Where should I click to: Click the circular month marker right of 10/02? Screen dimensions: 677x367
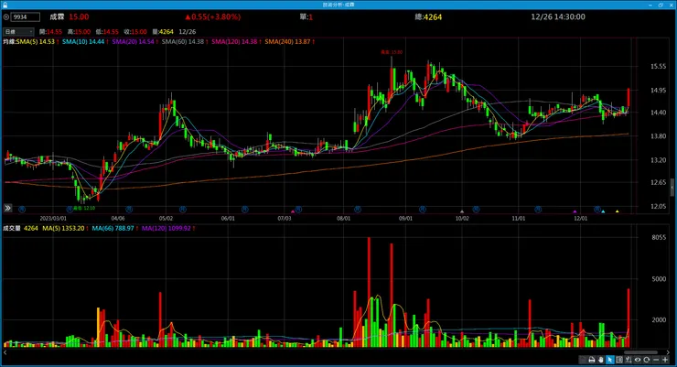click(x=476, y=210)
